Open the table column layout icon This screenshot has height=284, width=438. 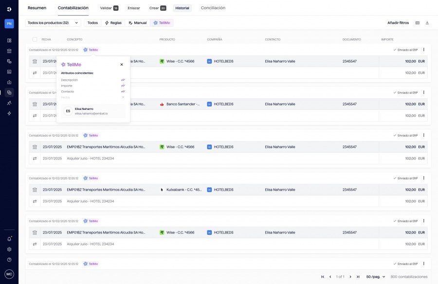point(417,23)
